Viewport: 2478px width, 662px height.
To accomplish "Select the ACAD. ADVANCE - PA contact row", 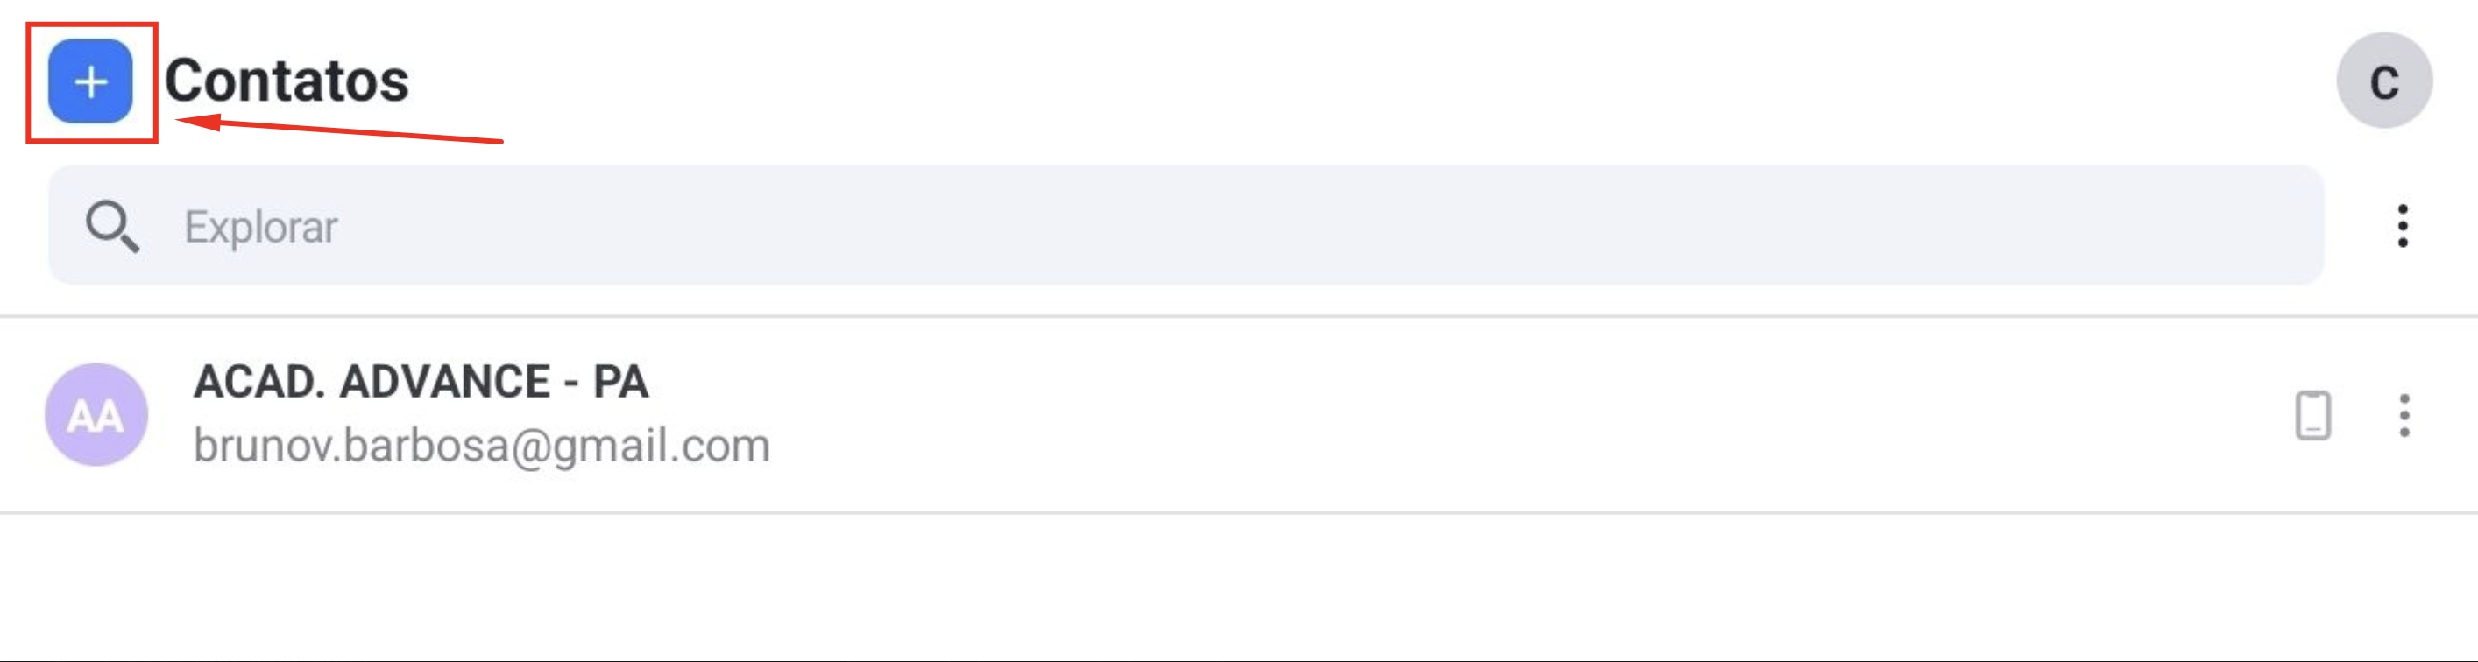I will (1239, 415).
